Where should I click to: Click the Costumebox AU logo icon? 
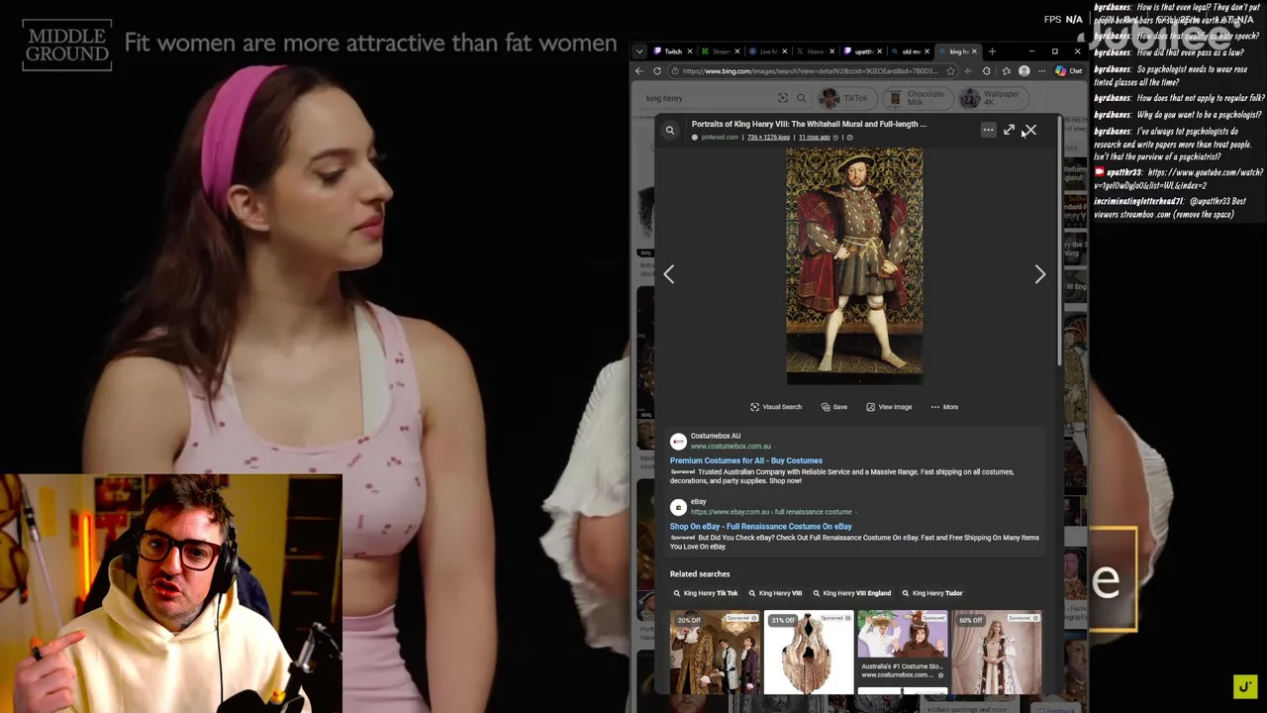coord(678,442)
